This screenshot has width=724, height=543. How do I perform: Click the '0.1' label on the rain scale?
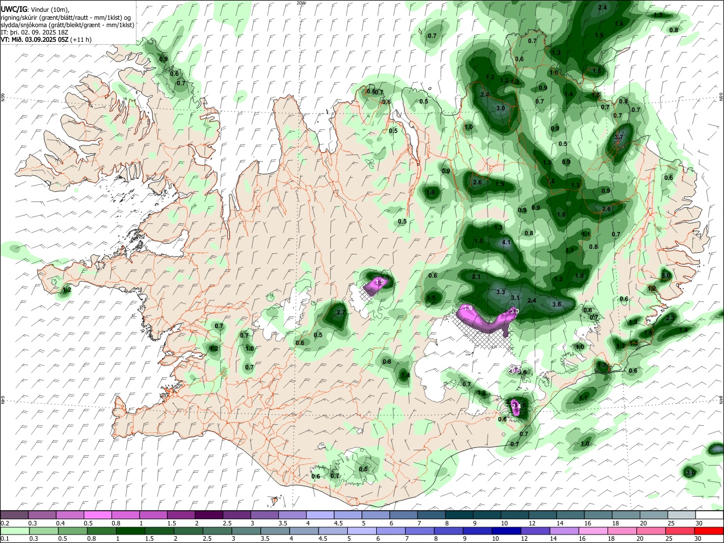click(x=5, y=539)
